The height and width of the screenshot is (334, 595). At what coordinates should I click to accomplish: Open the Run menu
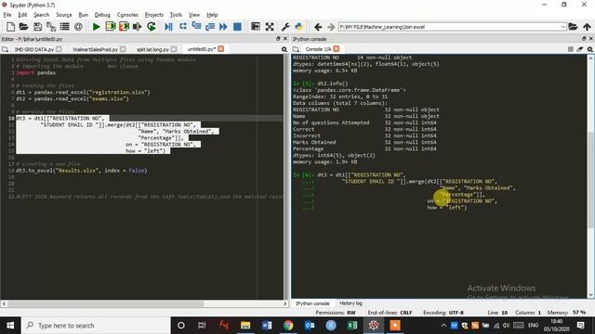pyautogui.click(x=83, y=15)
